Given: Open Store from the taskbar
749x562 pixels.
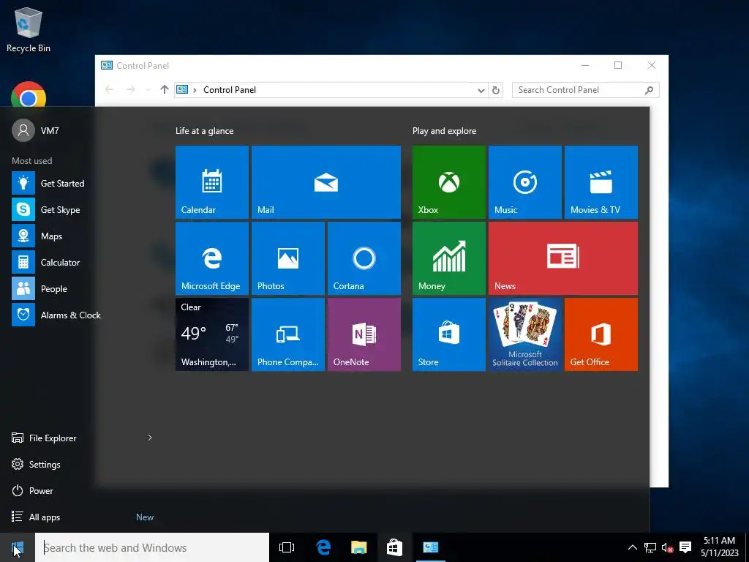Looking at the screenshot, I should [394, 547].
